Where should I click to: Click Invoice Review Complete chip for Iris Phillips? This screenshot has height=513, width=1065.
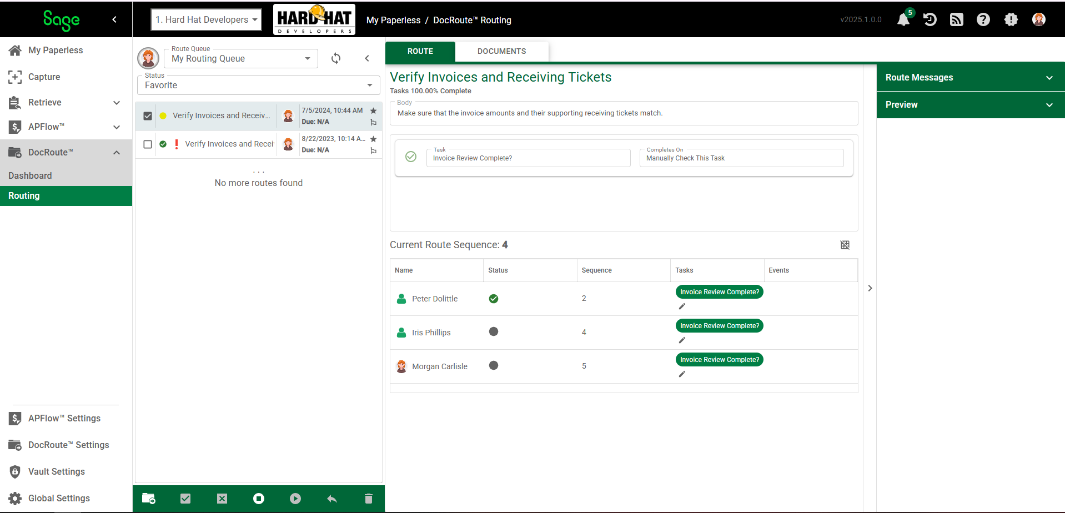[720, 326]
